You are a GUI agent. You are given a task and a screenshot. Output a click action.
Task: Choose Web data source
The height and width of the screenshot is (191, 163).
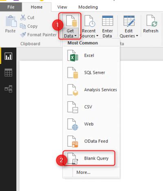click(x=91, y=124)
